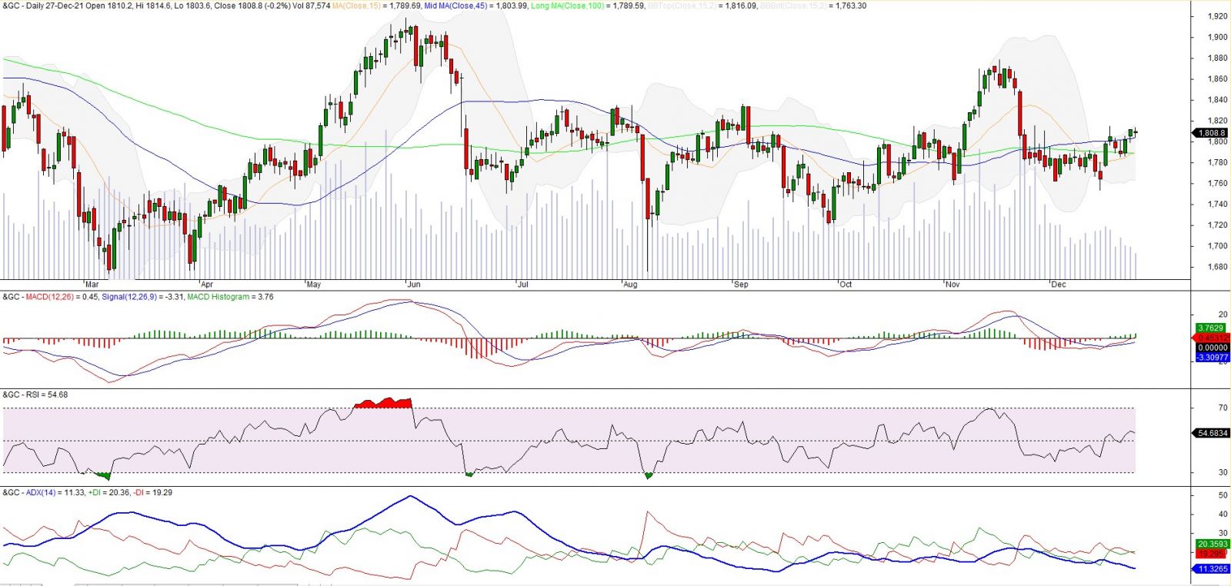Click the 1,680 price axis label

1217,267
